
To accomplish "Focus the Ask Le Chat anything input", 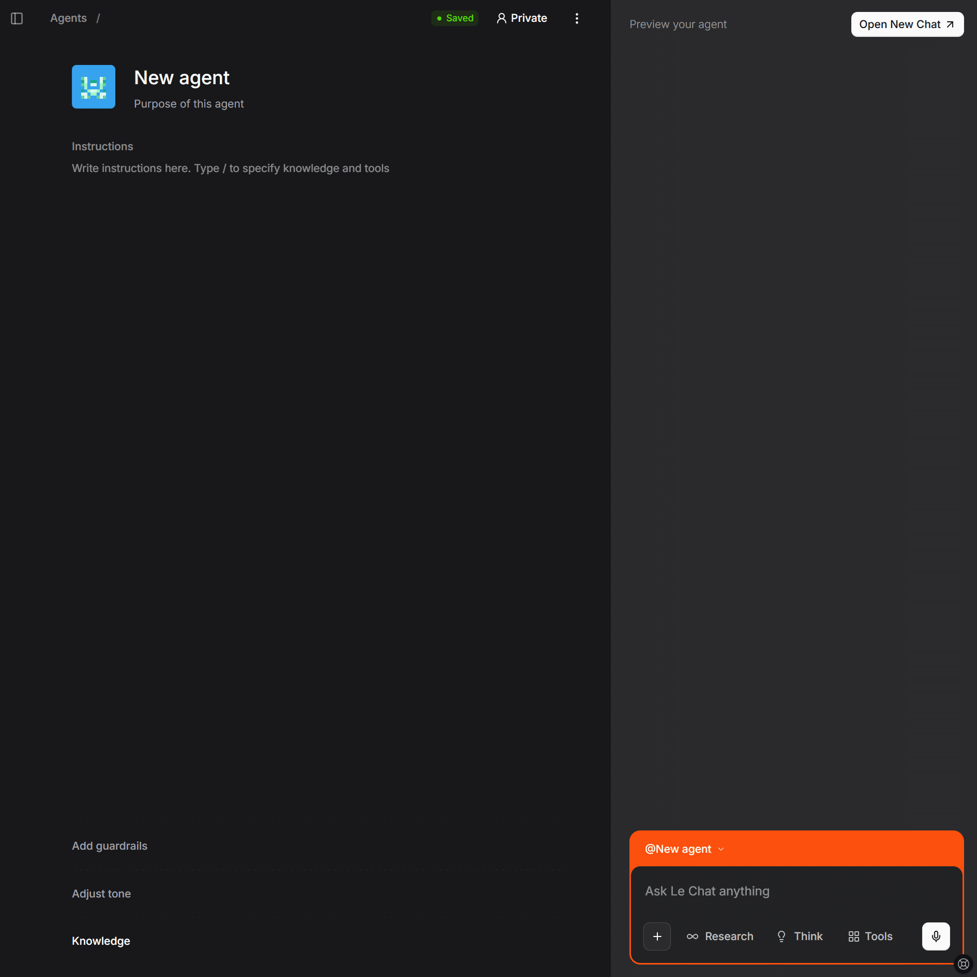I will pyautogui.click(x=796, y=891).
